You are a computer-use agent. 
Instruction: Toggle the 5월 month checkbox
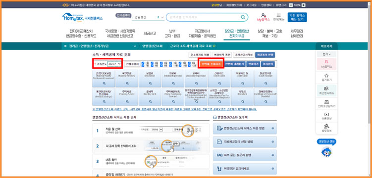pos(180,63)
